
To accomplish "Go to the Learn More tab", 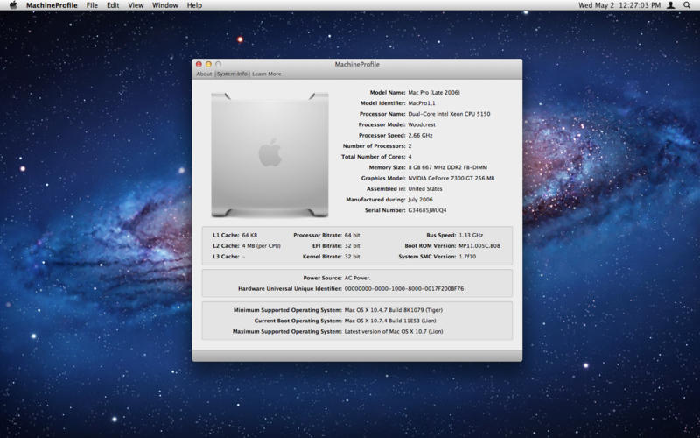I will 267,74.
